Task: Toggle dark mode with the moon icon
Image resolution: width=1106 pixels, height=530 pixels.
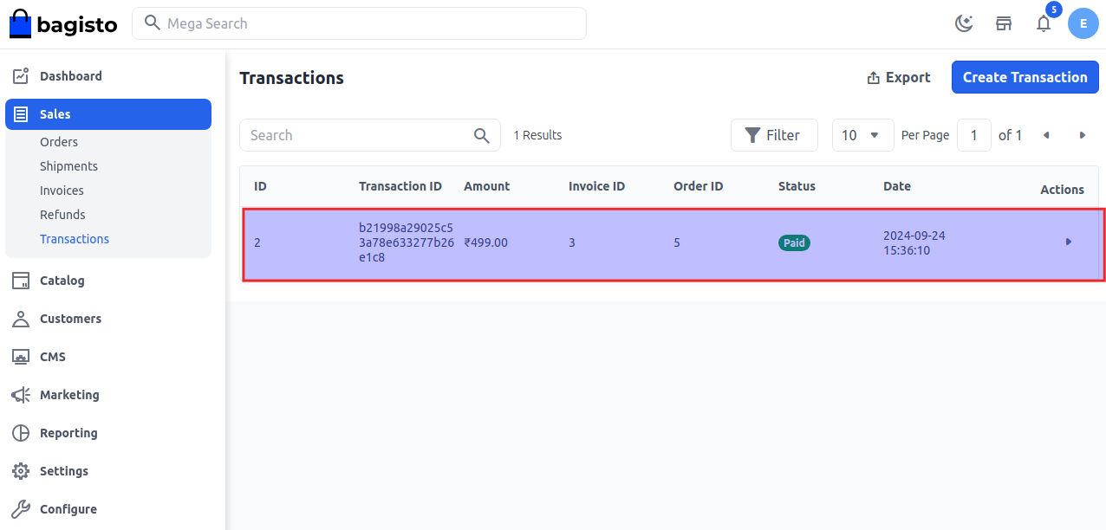Action: coord(964,23)
